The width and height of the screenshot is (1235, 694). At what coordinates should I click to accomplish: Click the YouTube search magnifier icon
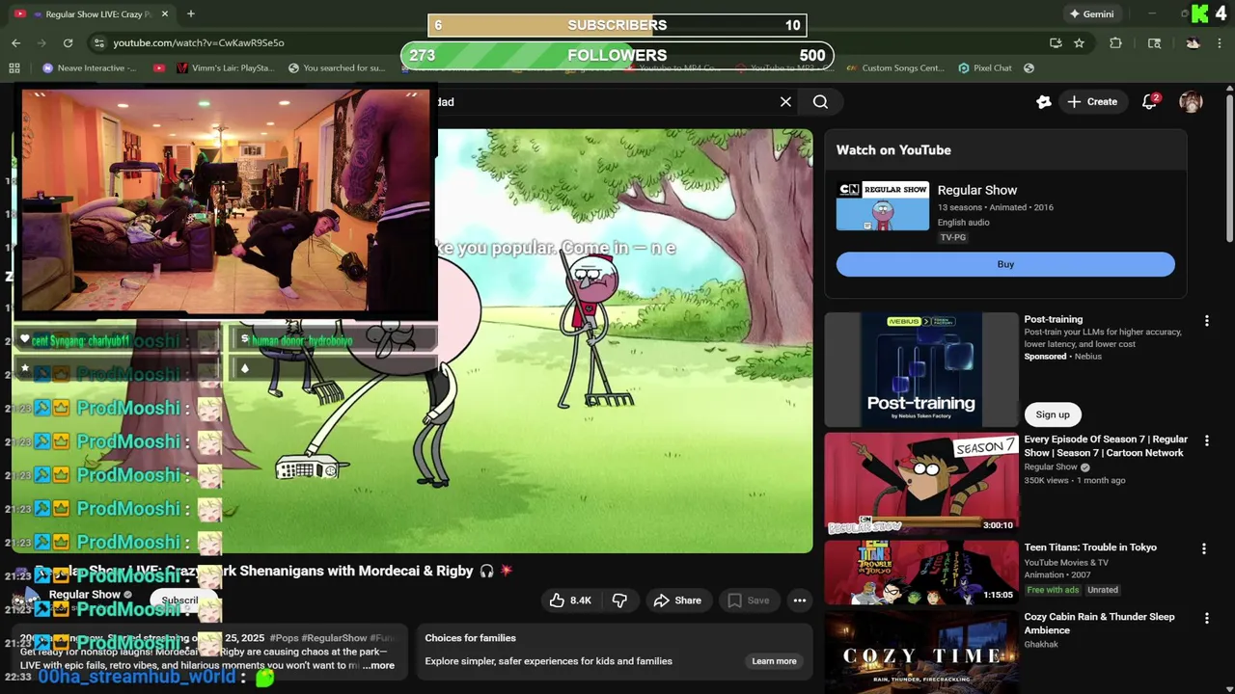click(x=820, y=102)
